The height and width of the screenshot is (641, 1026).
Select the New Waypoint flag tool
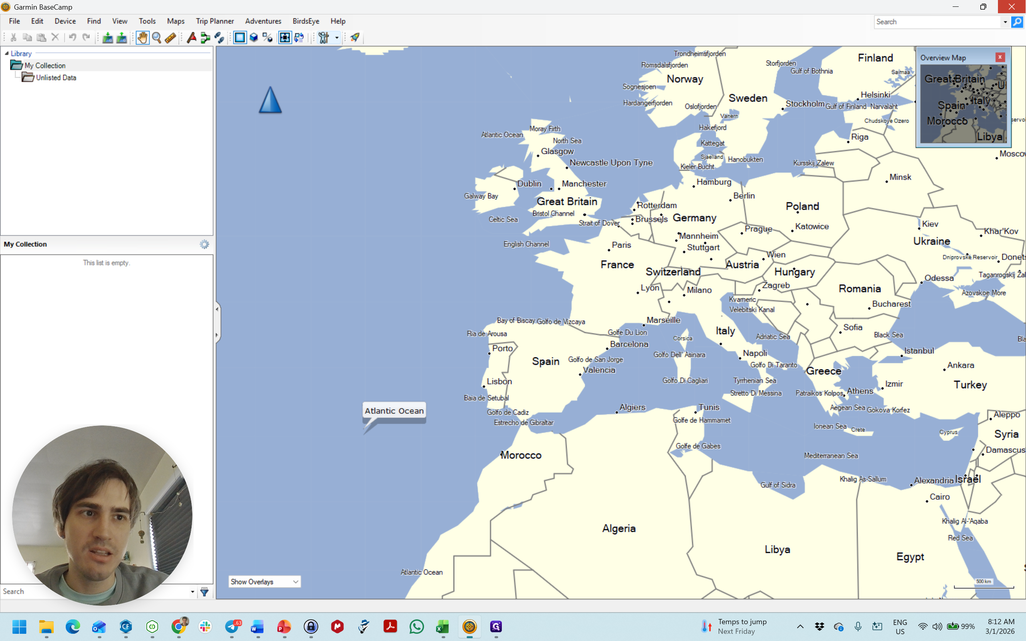(192, 38)
